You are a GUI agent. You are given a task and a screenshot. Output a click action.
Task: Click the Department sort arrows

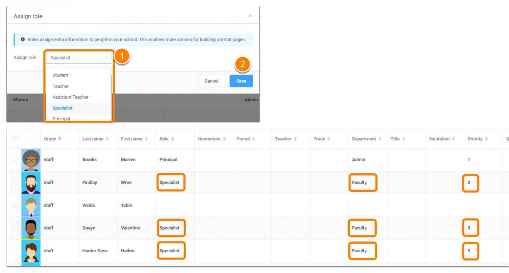tap(380, 139)
